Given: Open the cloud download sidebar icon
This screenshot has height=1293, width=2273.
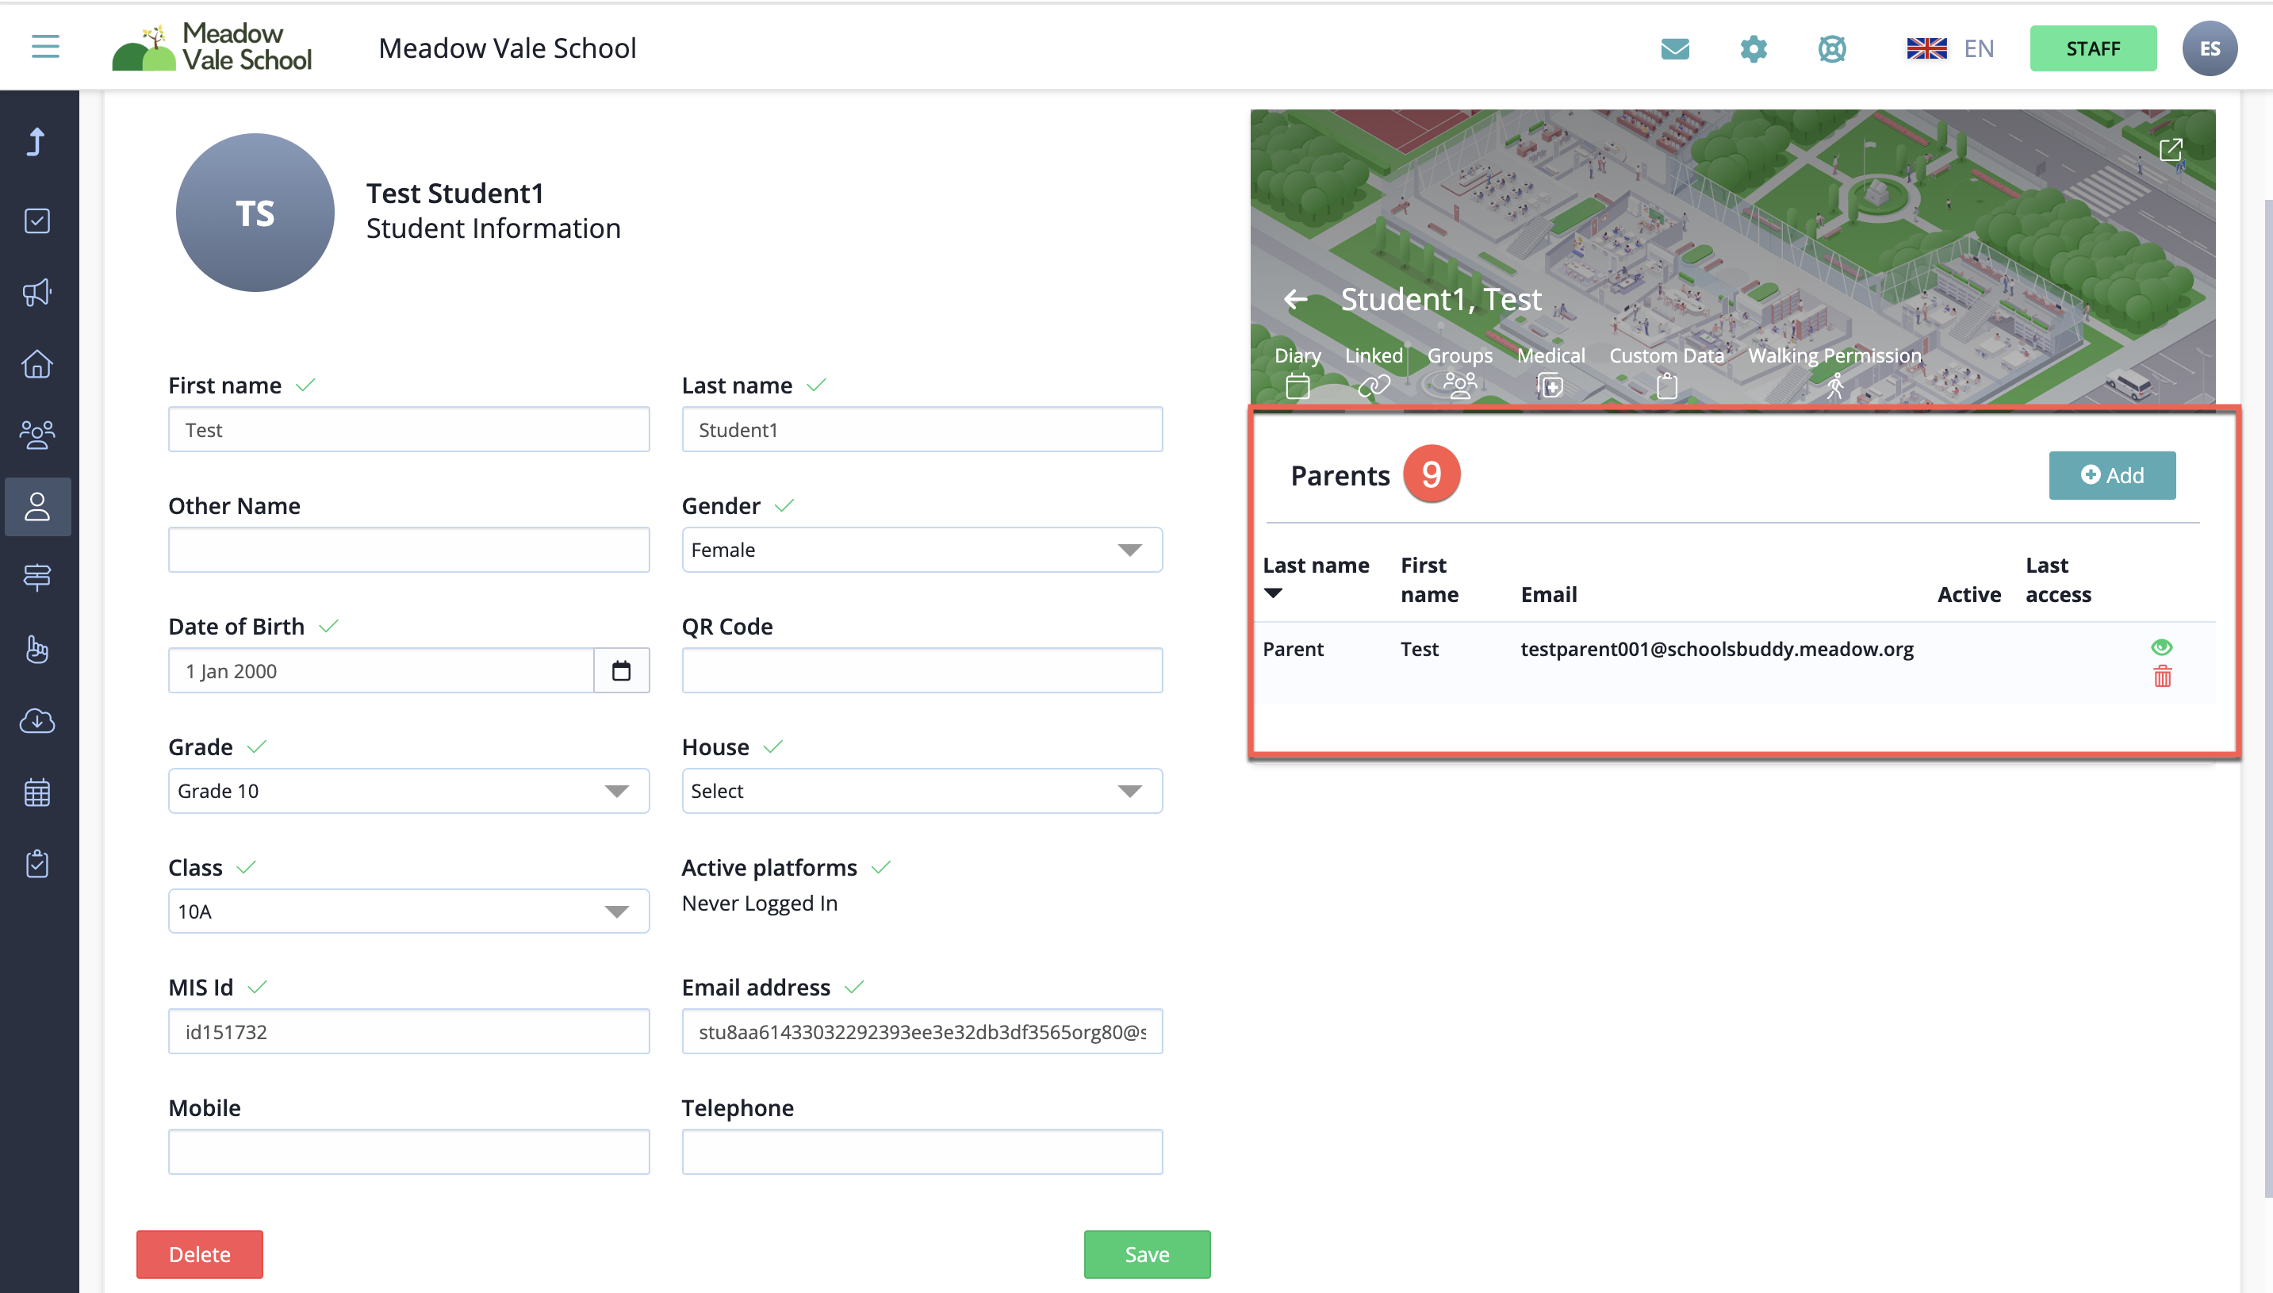Looking at the screenshot, I should coord(37,720).
